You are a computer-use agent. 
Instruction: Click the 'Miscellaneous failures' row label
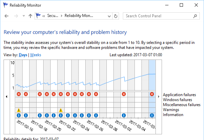point(182,105)
